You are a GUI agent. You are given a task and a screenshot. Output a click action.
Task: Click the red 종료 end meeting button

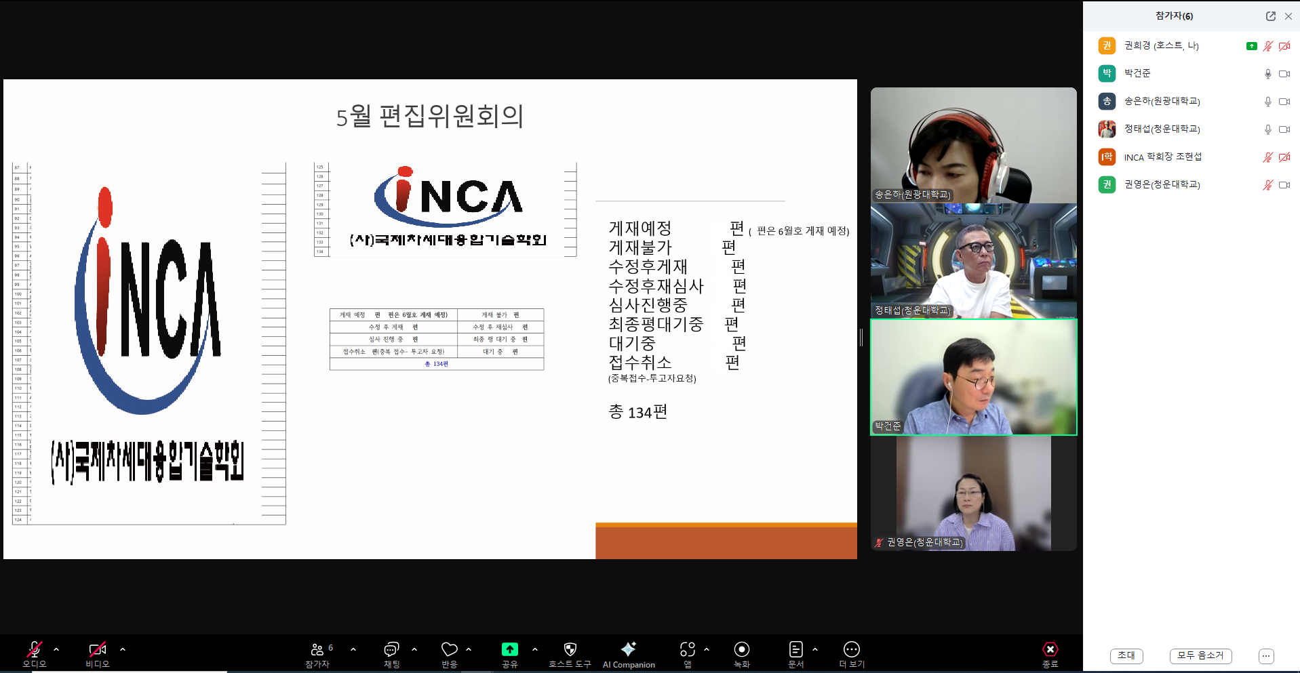1050,653
